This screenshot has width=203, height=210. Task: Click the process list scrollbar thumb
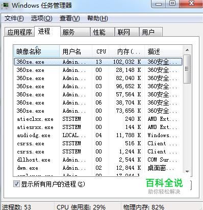pyautogui.click(x=187, y=69)
